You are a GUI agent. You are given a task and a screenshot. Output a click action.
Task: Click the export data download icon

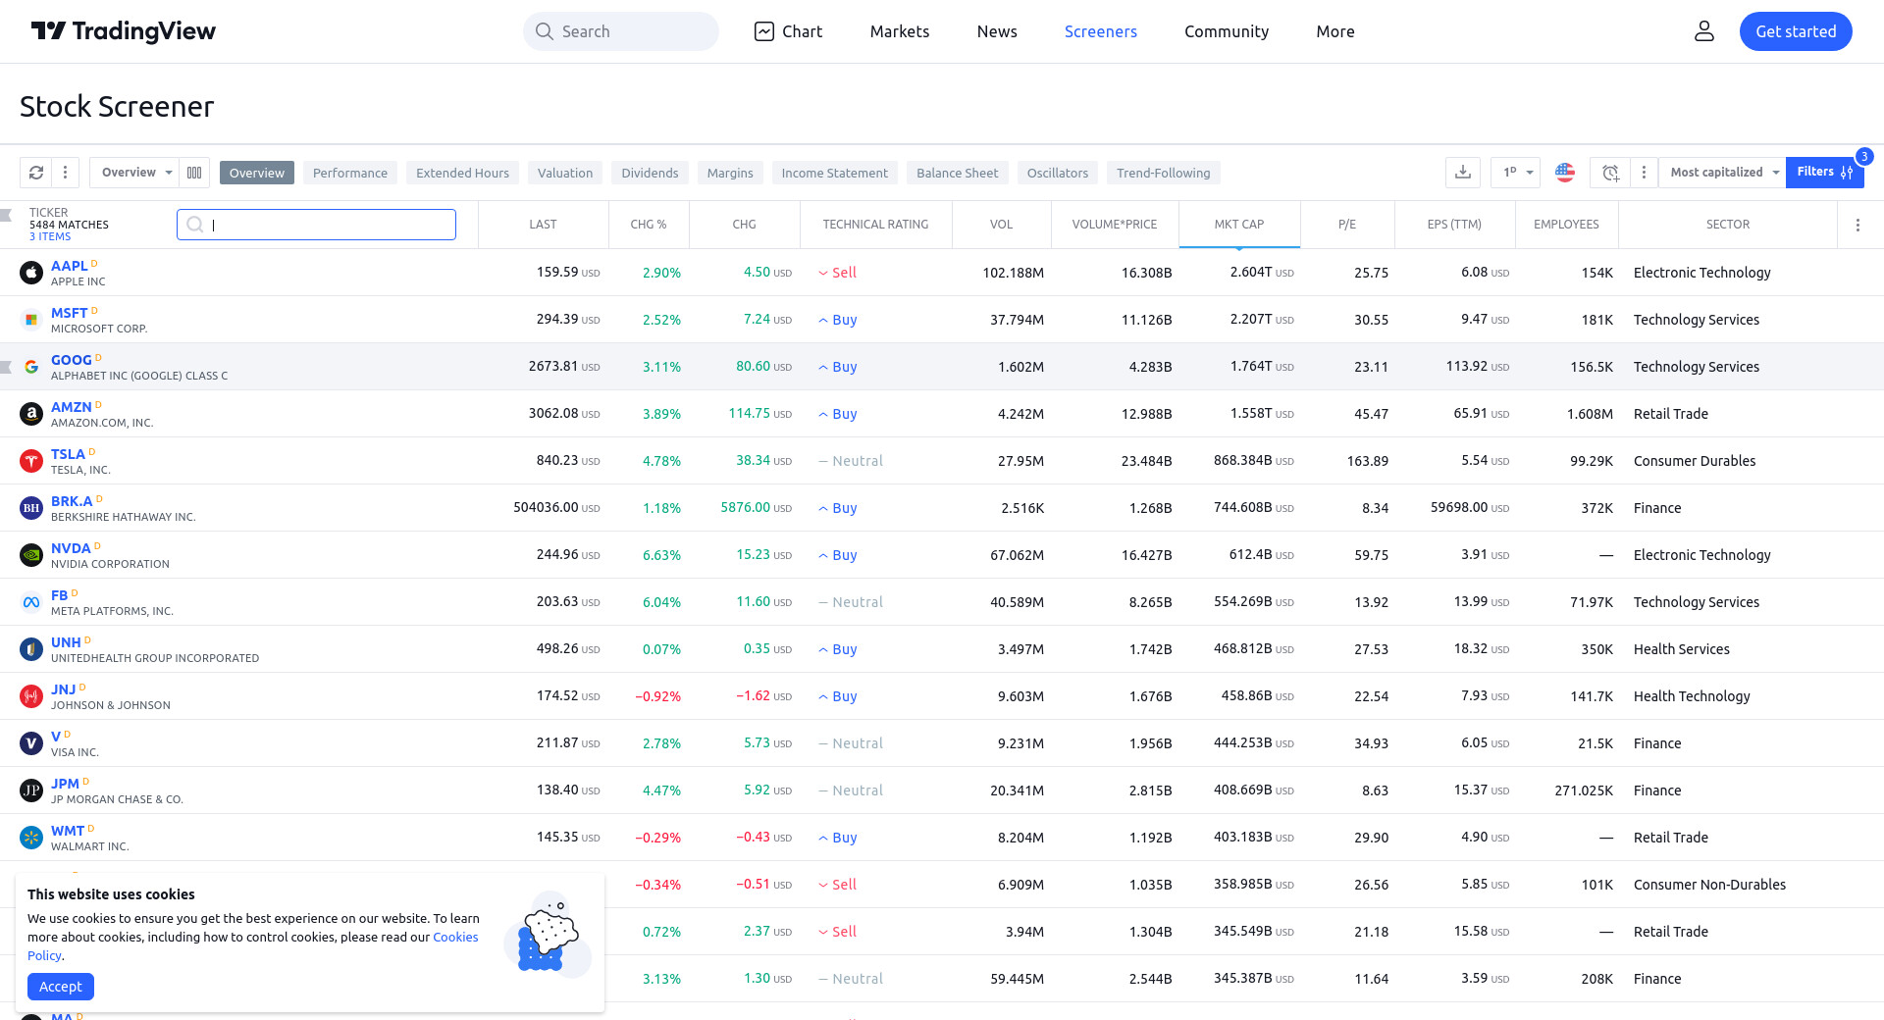pyautogui.click(x=1462, y=173)
